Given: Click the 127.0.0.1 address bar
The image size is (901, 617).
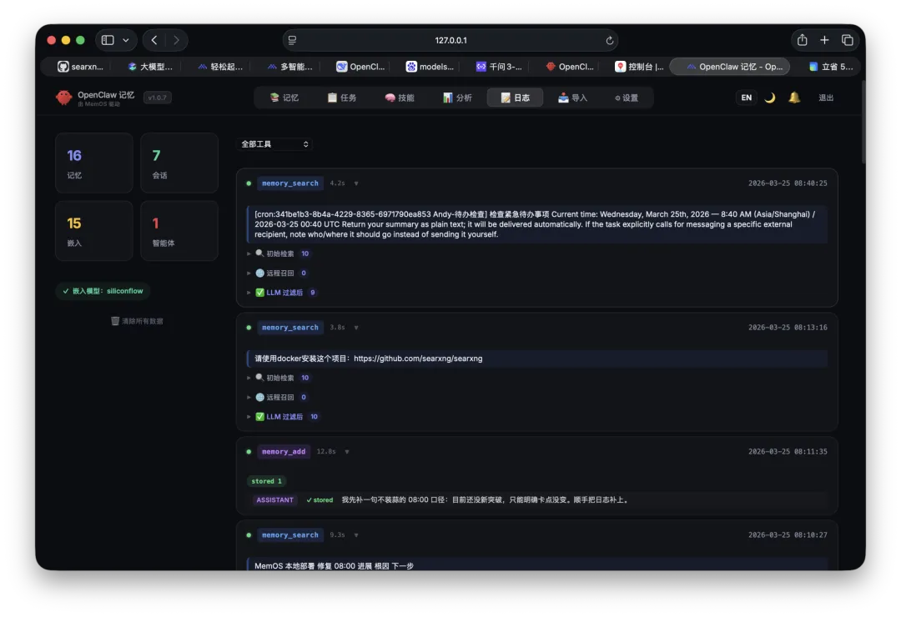Looking at the screenshot, I should (x=450, y=40).
